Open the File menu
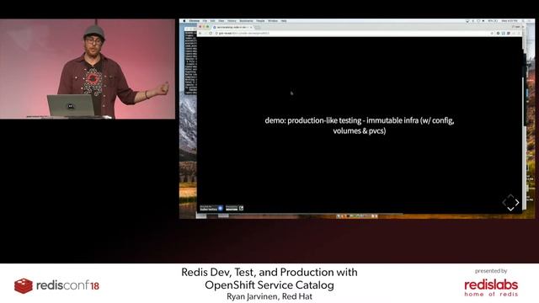Screen dimensions: 539x303 click(x=205, y=21)
